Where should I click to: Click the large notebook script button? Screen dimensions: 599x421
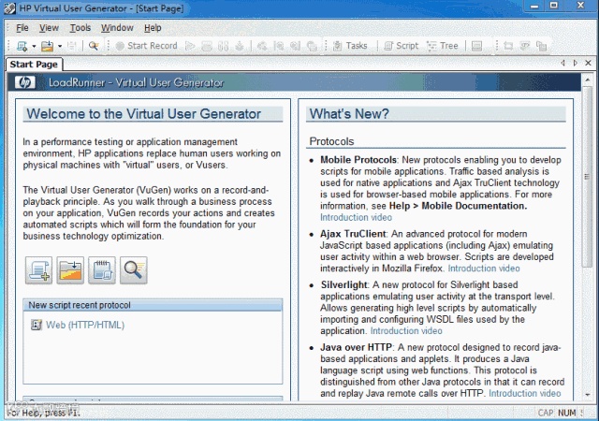click(102, 270)
